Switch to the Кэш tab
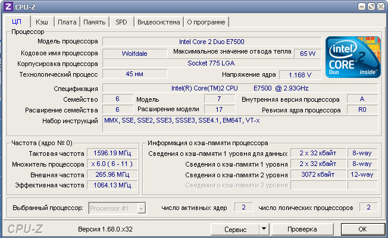Viewport: 388px width, 238px height. click(42, 22)
